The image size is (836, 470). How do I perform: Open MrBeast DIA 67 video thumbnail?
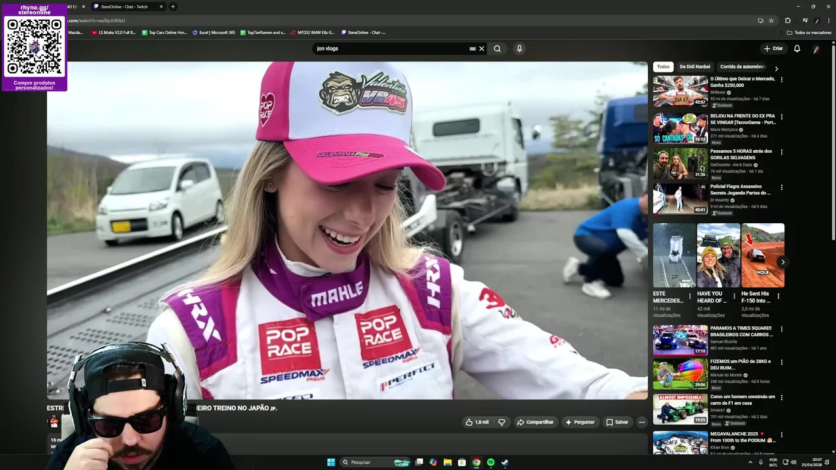point(680,91)
